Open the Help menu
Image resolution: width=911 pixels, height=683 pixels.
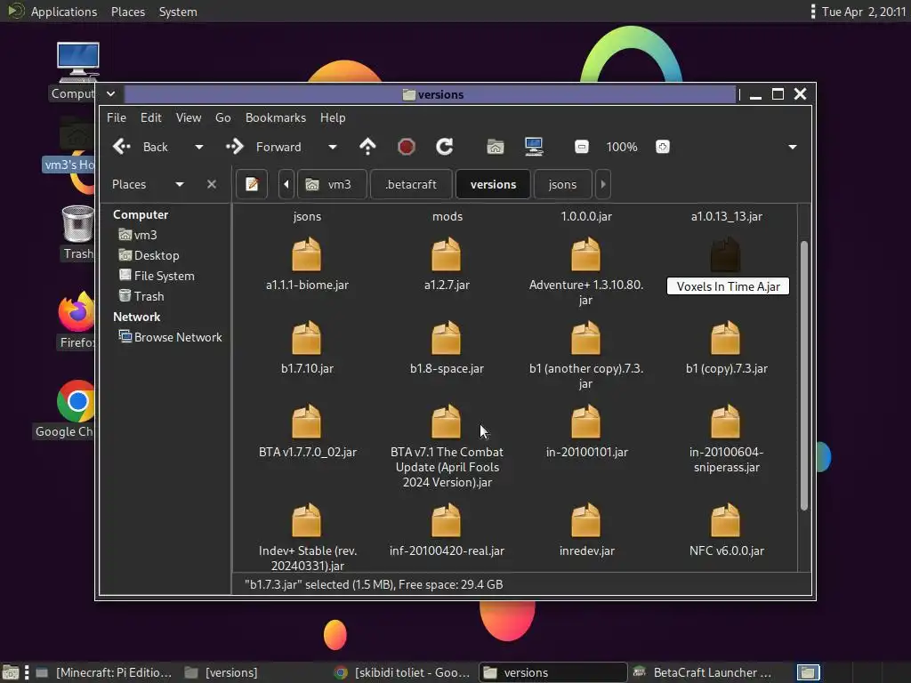333,117
